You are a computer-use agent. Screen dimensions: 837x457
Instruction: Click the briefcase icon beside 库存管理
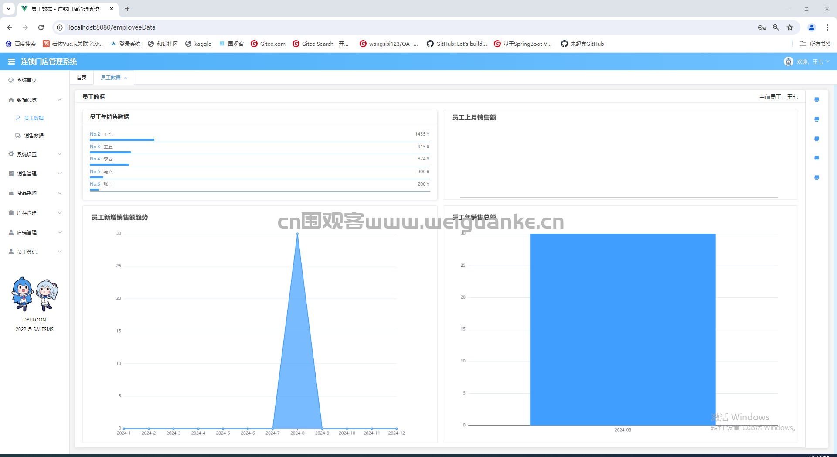11,213
